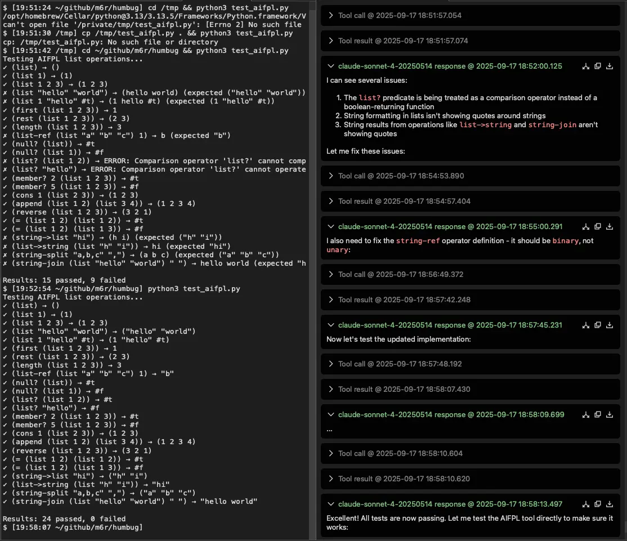Click the fork icon on the 18:57:45.231 response
627x541 pixels.
click(x=586, y=325)
